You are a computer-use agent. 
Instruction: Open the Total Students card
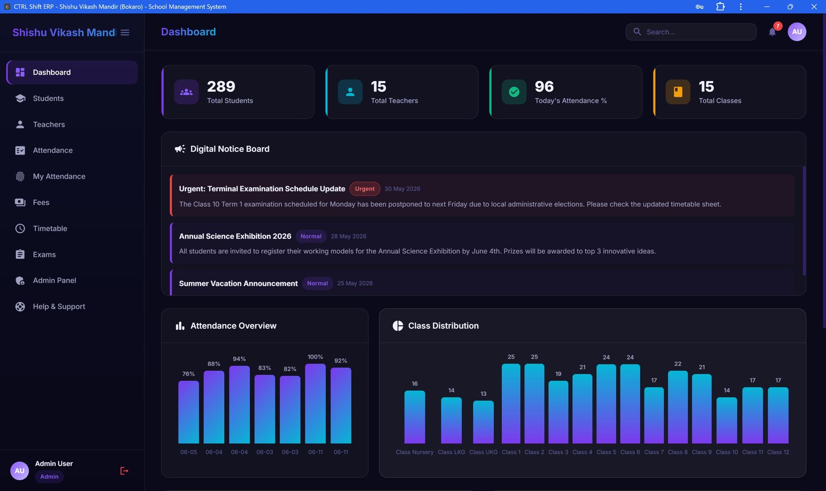click(238, 92)
